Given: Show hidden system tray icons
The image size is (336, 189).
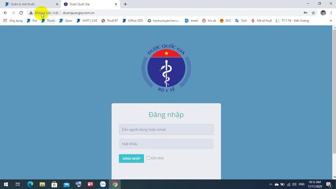Looking at the screenshot, I should coord(270,184).
